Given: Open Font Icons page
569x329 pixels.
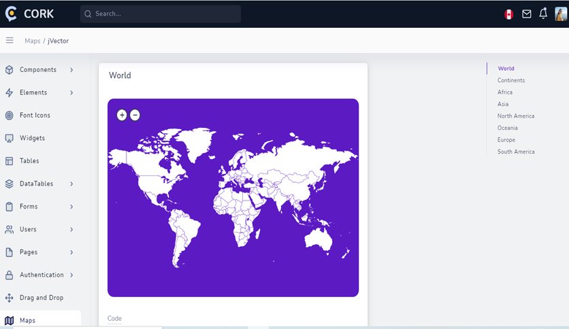Looking at the screenshot, I should tap(35, 116).
